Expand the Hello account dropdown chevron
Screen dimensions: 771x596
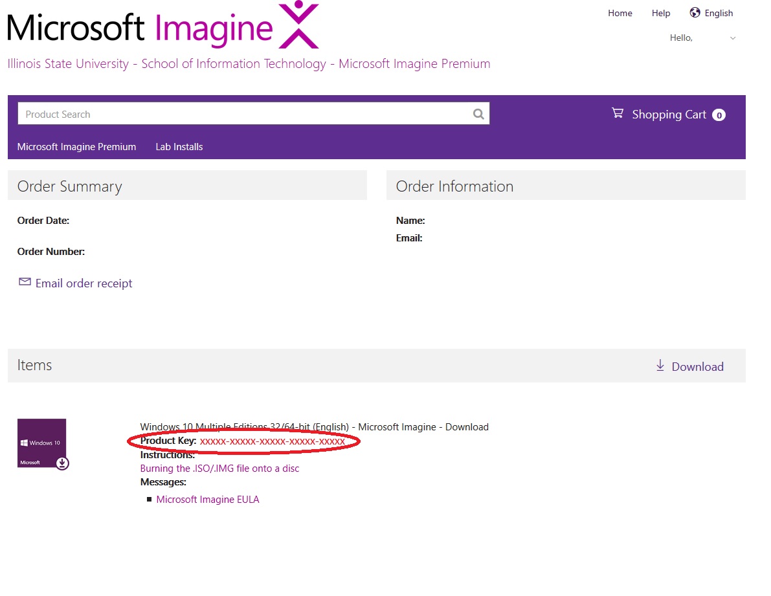[x=733, y=38]
